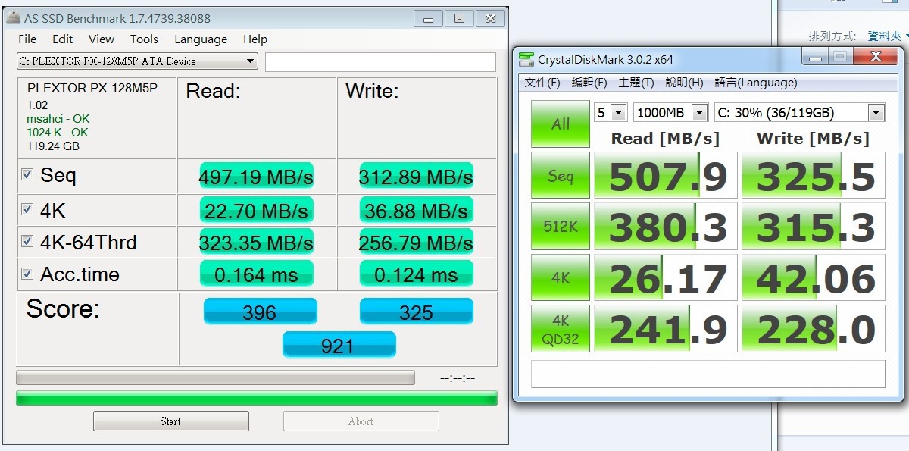This screenshot has width=909, height=451.
Task: Click the Start button in AS SSD
Action: pos(171,421)
